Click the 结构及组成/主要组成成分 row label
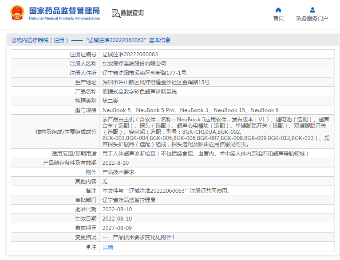 (66, 132)
